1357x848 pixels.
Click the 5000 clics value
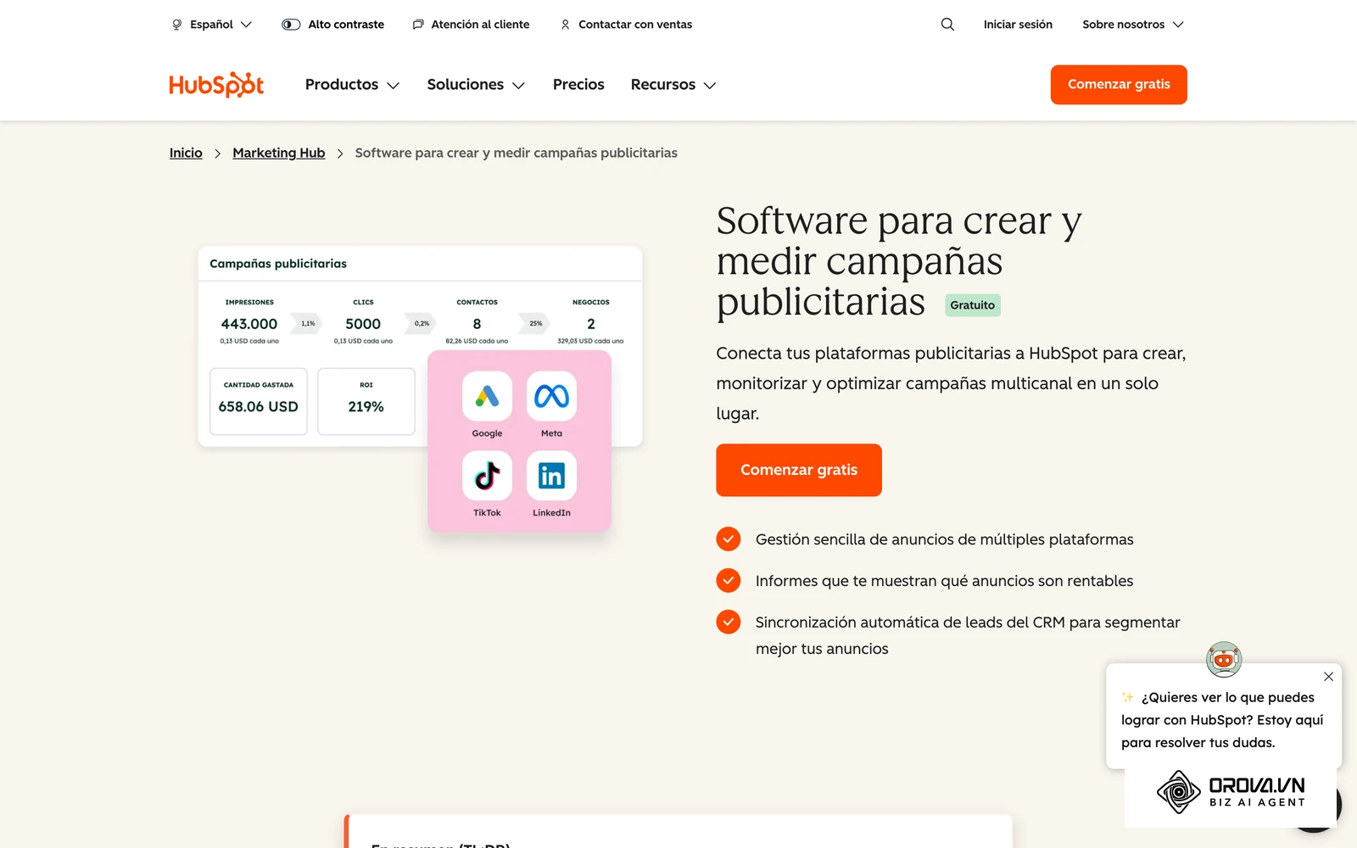click(x=363, y=324)
